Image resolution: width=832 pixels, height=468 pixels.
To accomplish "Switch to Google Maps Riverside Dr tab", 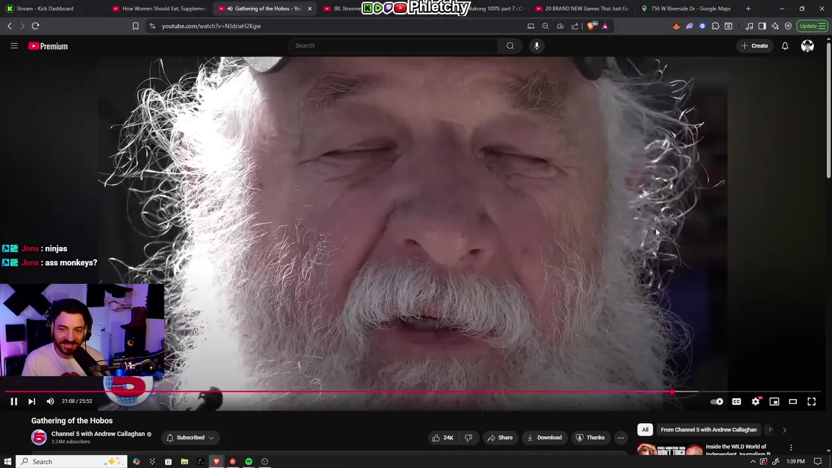I will pos(687,8).
